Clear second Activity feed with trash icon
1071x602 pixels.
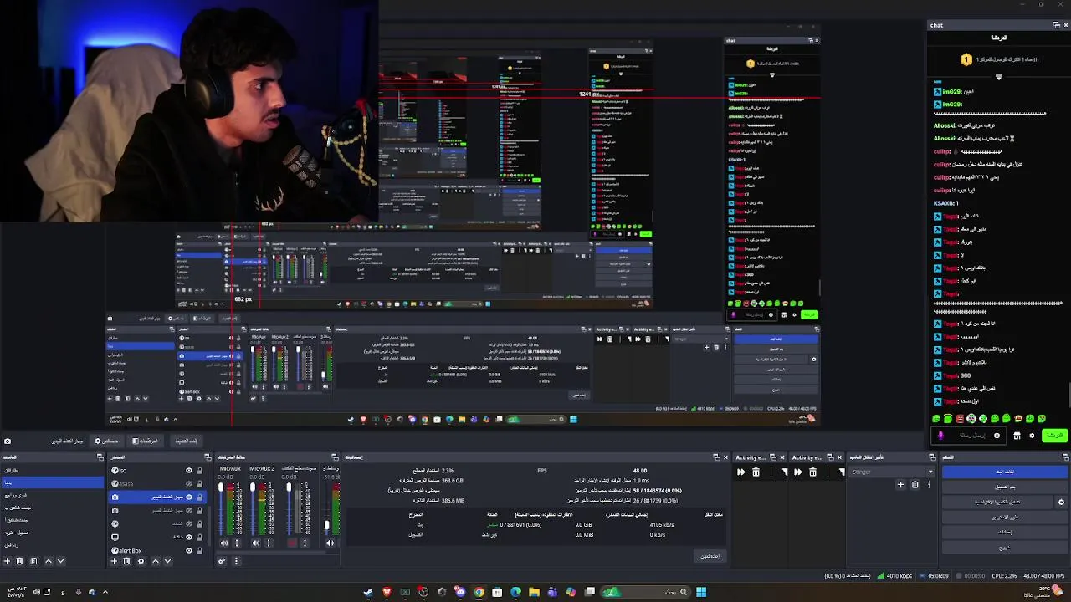[813, 472]
